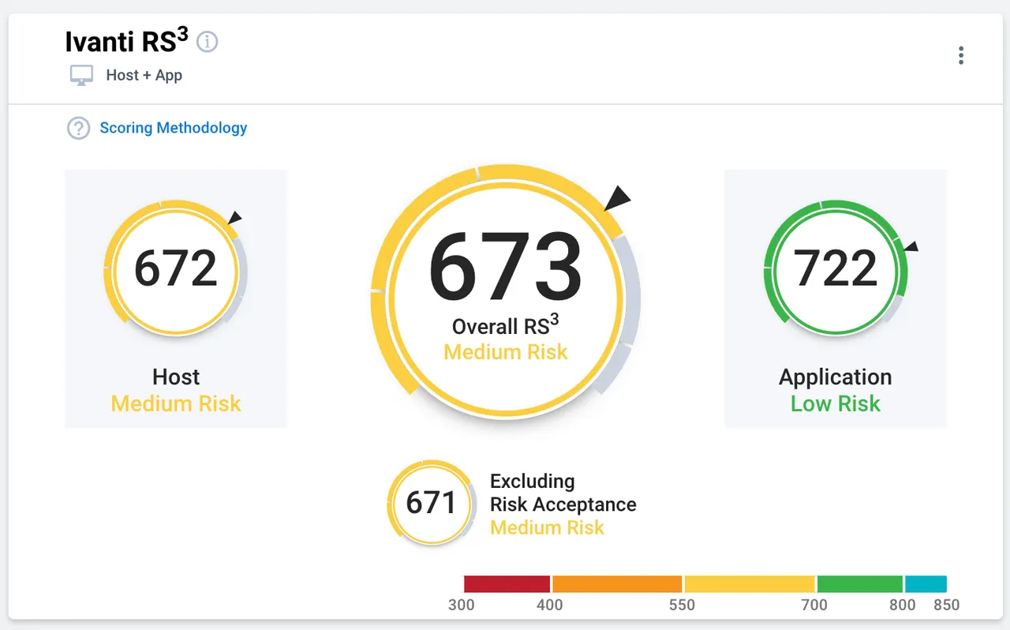The height and width of the screenshot is (630, 1010).
Task: Click the 300 scale value
Action: (462, 606)
